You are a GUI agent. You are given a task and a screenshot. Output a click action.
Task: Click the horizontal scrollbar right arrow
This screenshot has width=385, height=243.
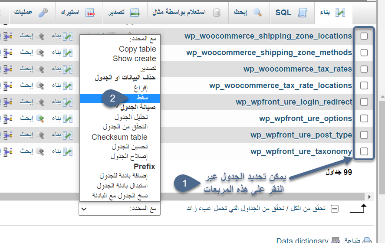(369, 196)
